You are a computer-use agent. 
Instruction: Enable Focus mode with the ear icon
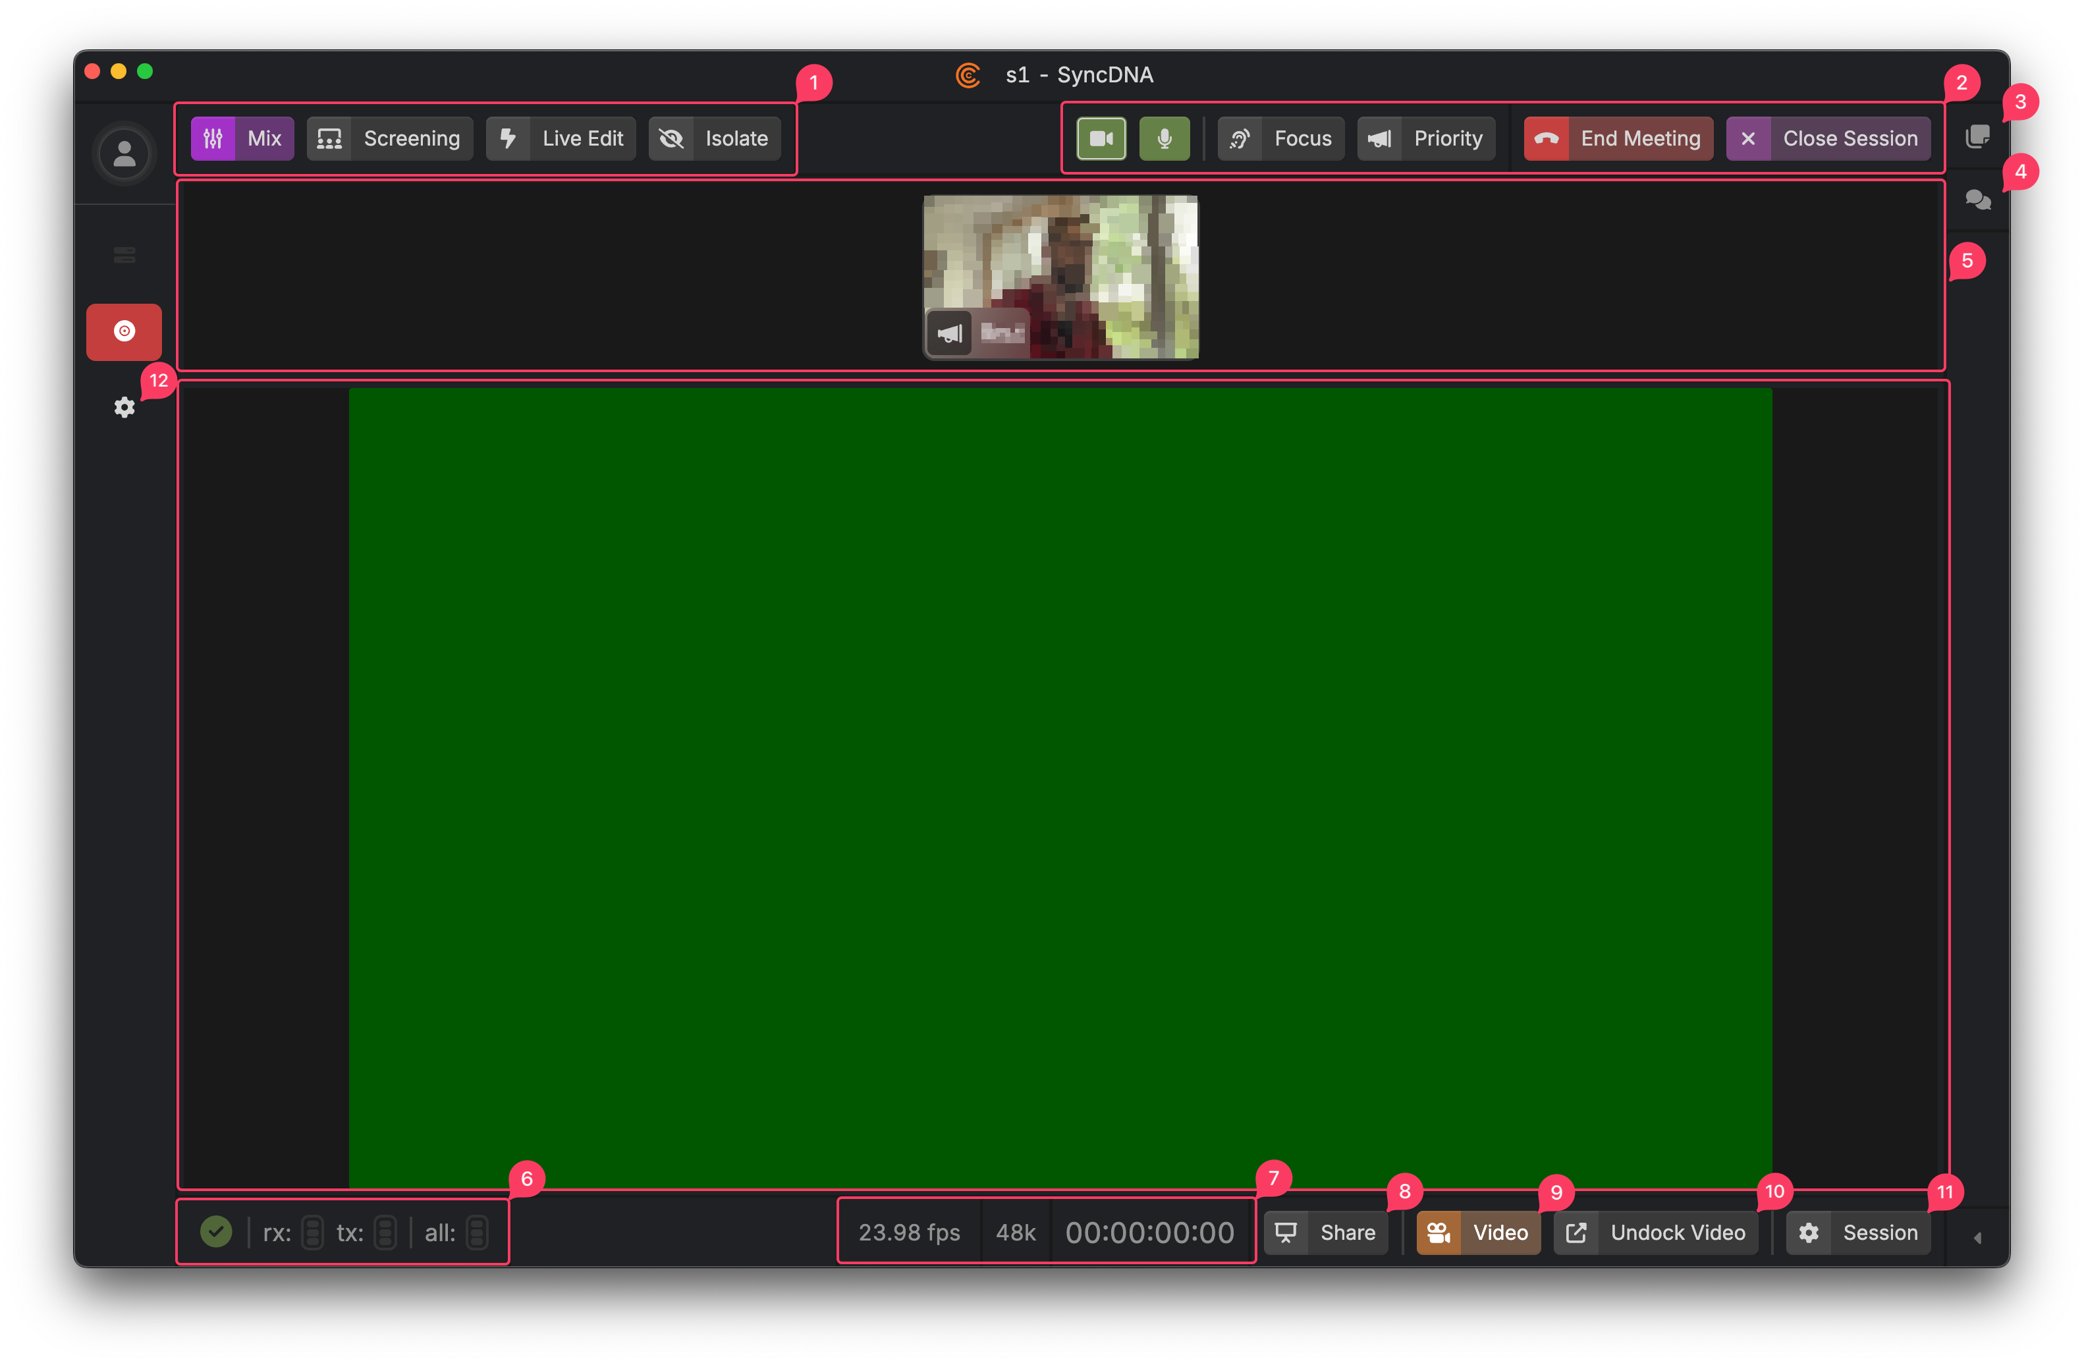point(1280,138)
